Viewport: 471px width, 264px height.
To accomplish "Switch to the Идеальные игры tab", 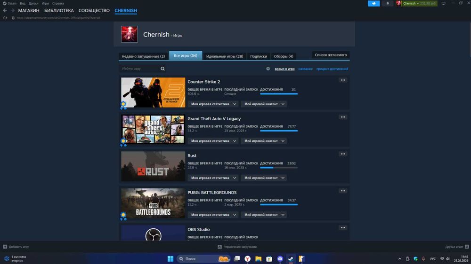I will coord(224,56).
